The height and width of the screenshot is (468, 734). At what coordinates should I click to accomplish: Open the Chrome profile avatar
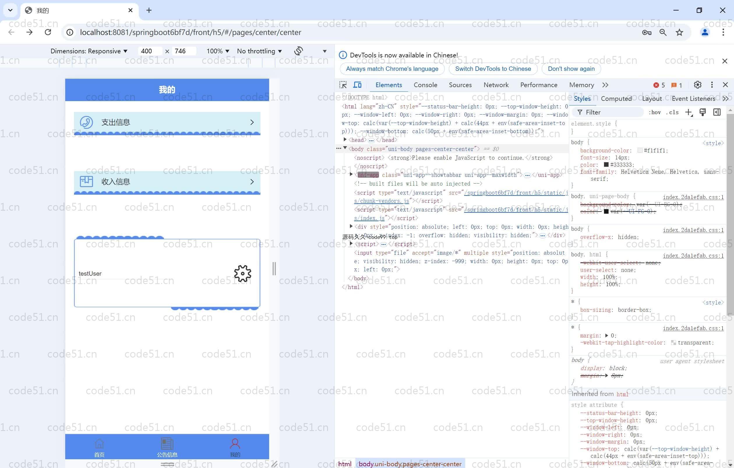point(705,32)
